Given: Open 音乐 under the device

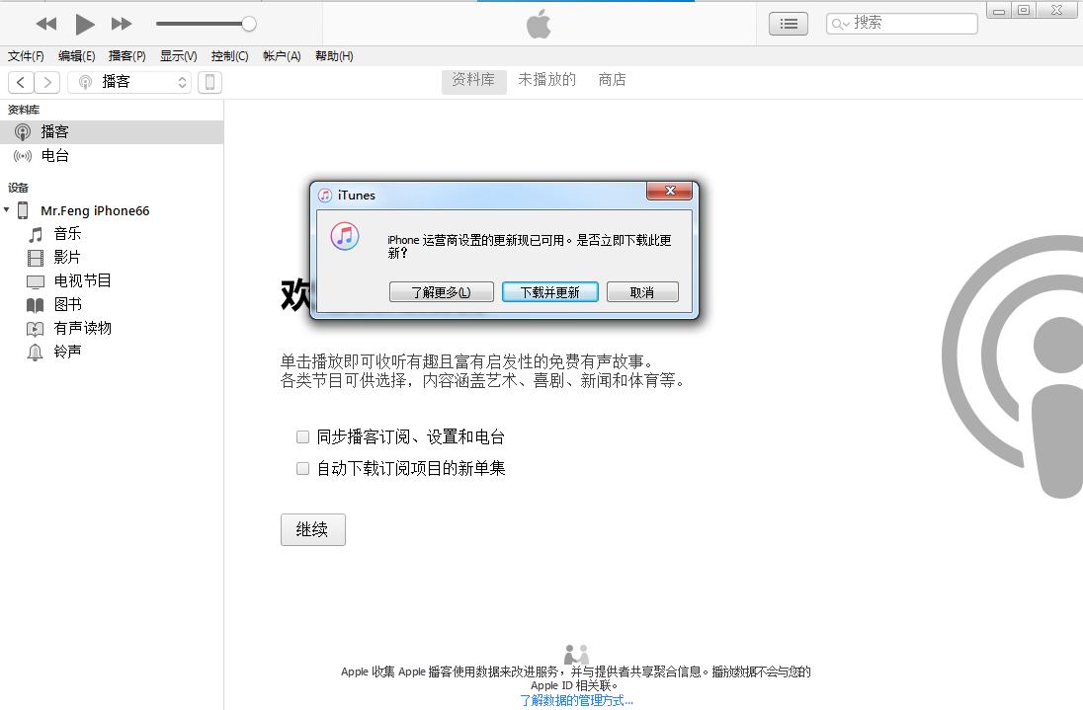Looking at the screenshot, I should [x=67, y=234].
